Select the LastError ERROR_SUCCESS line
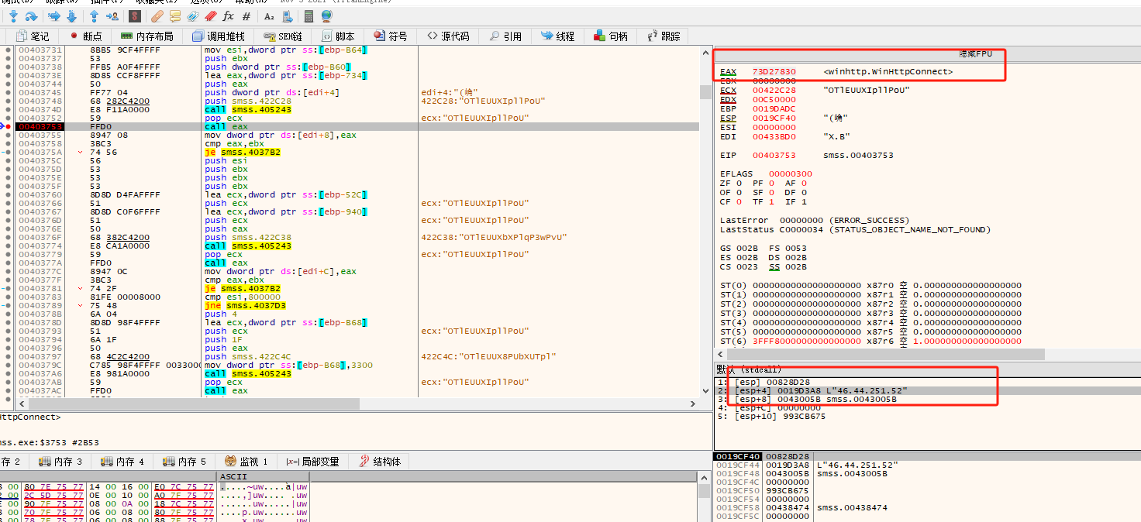 (815, 220)
